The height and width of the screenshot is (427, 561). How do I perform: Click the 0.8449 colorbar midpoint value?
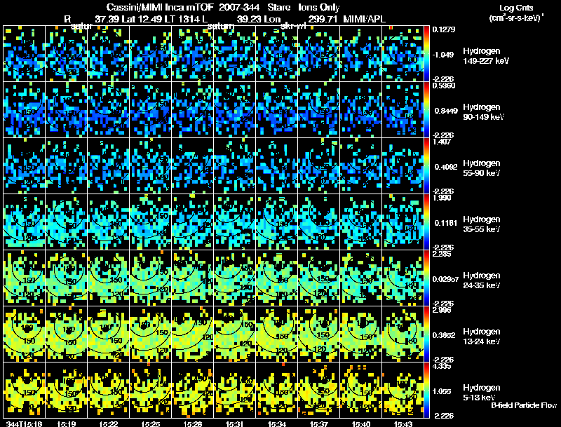[446, 111]
